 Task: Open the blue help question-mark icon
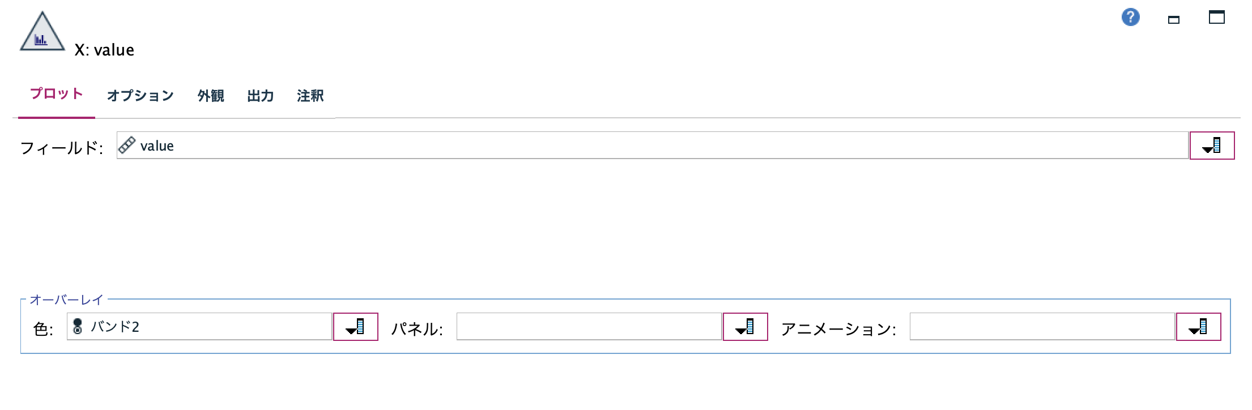pyautogui.click(x=1131, y=18)
